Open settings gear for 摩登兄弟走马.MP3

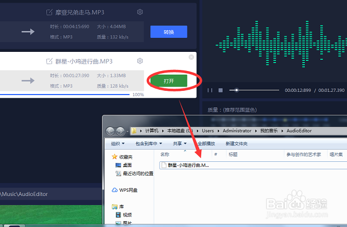click(x=140, y=12)
